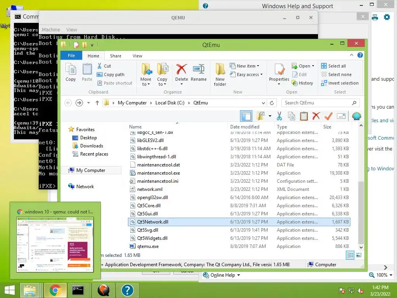Open Desktop under Favorites
This screenshot has height=298, width=397.
click(85, 138)
